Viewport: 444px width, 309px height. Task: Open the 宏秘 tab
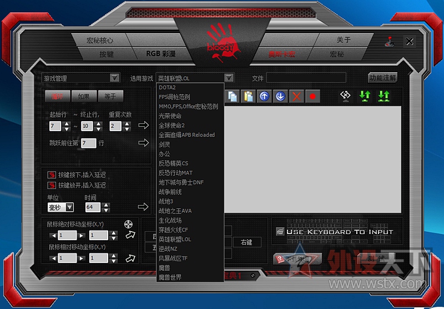coord(337,54)
